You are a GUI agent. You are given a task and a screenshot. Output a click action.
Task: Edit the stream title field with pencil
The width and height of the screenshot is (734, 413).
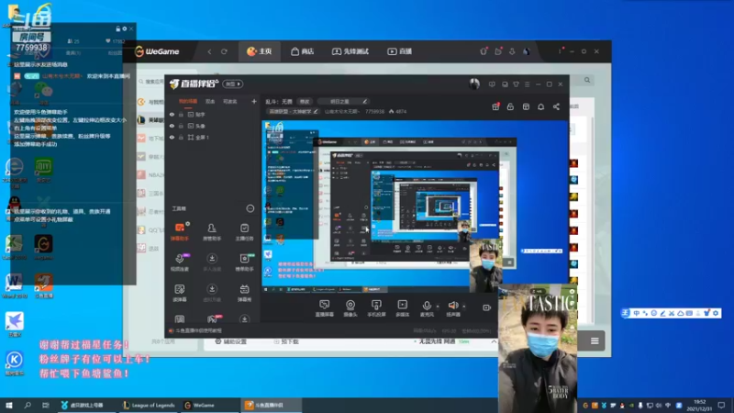coord(364,101)
